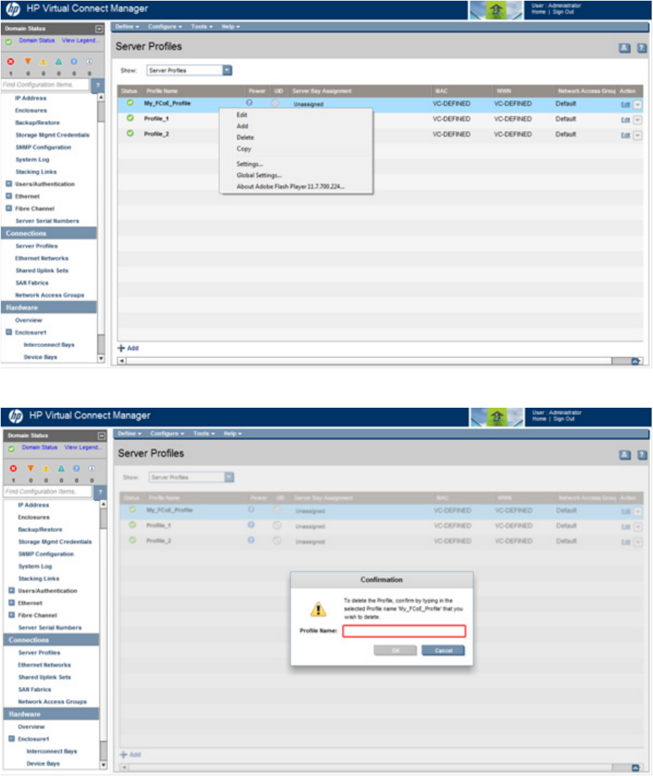Click Find Configuration Items field, upper screenshot
Viewport: 653px width, 776px height.
click(x=45, y=85)
